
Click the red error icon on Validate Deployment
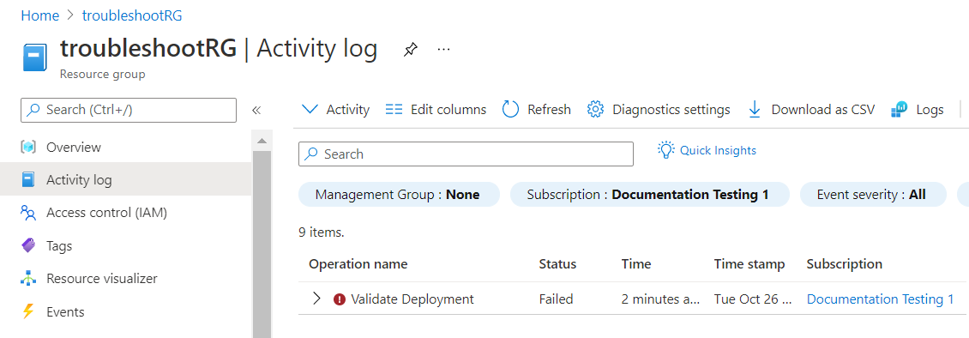point(340,299)
